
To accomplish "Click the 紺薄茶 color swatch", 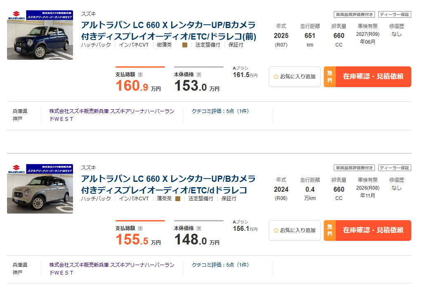I will [x=185, y=45].
